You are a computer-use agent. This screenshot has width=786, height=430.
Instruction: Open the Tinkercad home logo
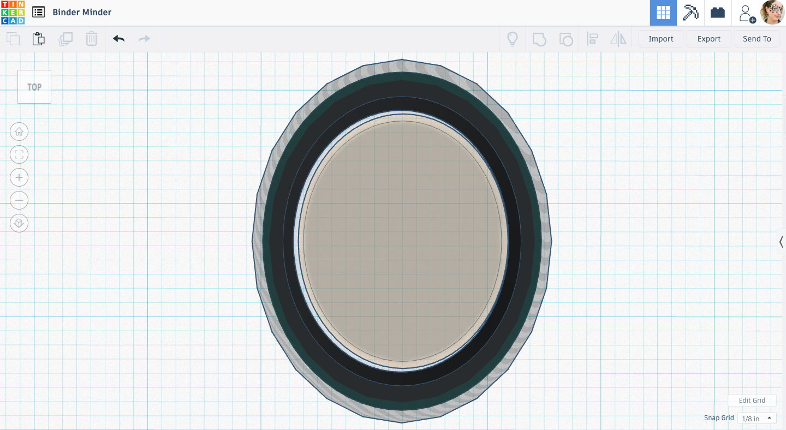(x=13, y=13)
